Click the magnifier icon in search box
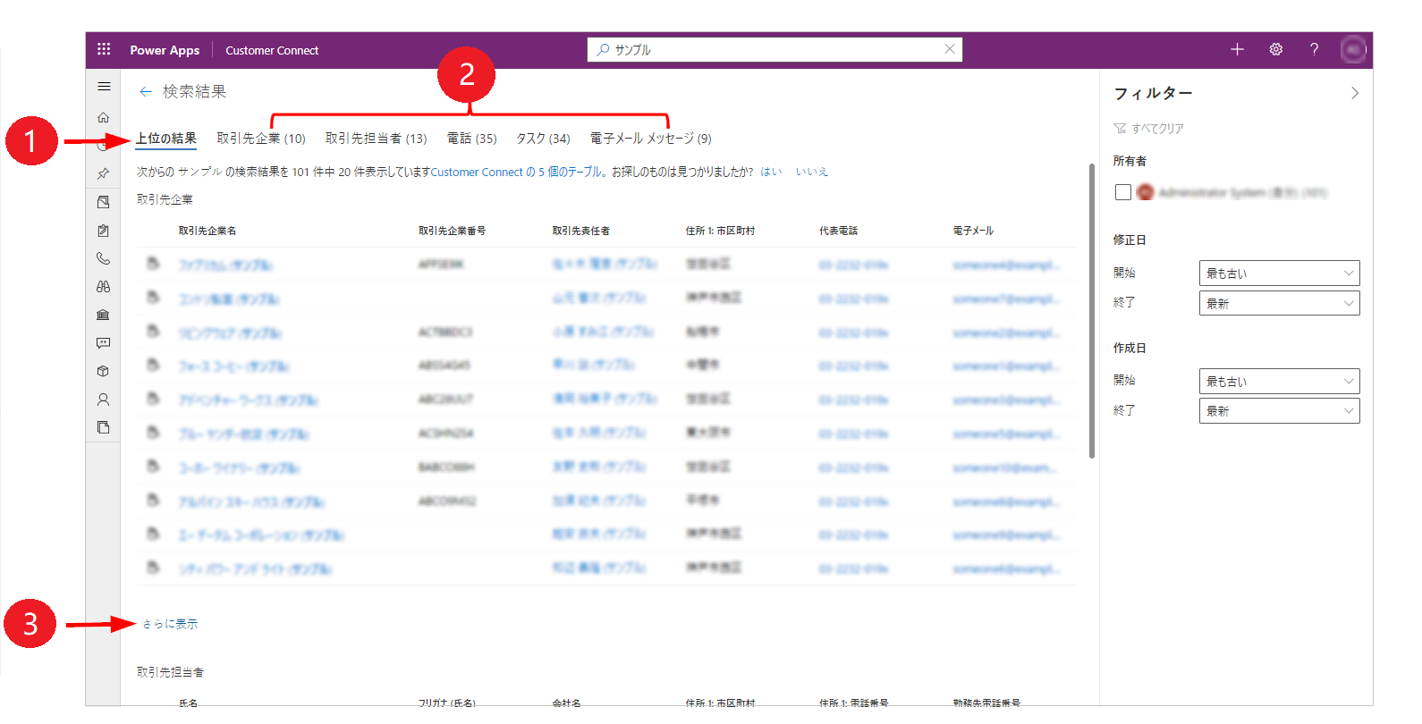The image size is (1422, 724). pos(603,49)
